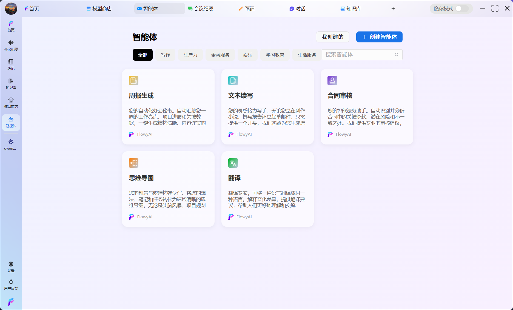The image size is (513, 310).
Task: Click the 创建智能体 button
Action: 379,37
